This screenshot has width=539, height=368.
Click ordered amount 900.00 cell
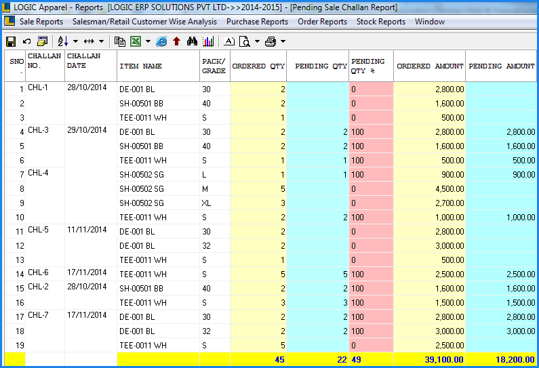coord(430,175)
